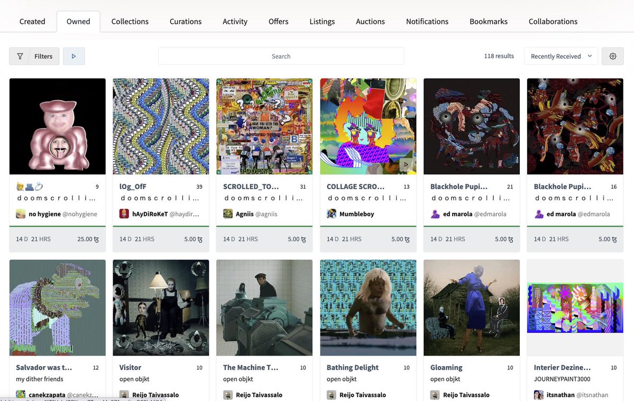Click the Gloaming title link
634x401 pixels.
pos(446,368)
